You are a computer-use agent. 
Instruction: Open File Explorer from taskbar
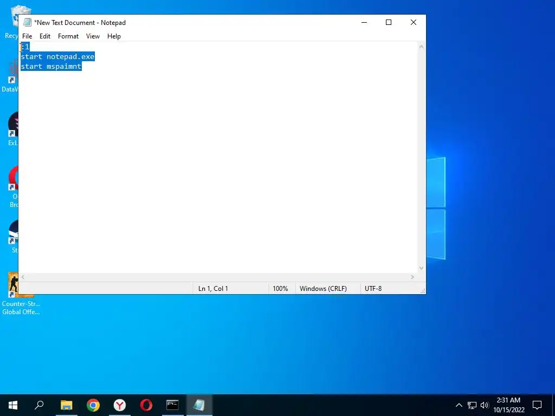66,405
